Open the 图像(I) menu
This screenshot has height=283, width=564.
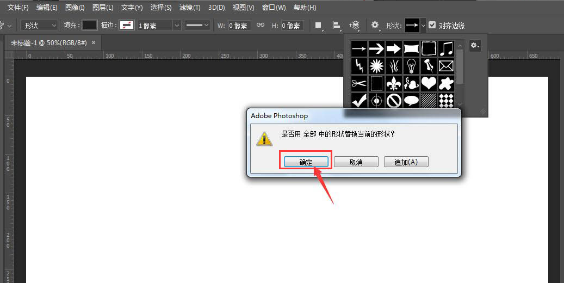click(75, 7)
